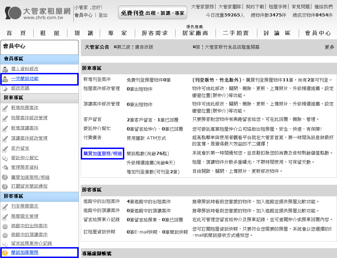337x258 pixels.
Task: Open 新增刊登案件 in the main panel
Action: pos(97,80)
